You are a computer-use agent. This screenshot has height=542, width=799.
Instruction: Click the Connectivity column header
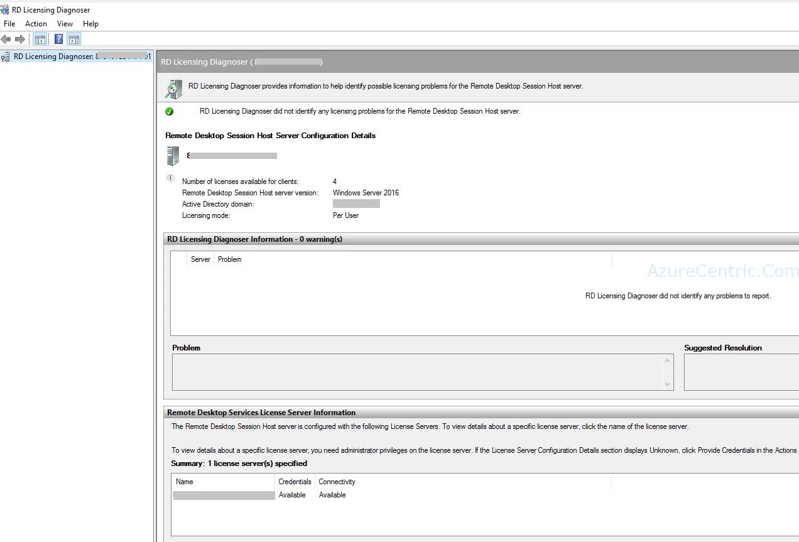tap(462, 482)
